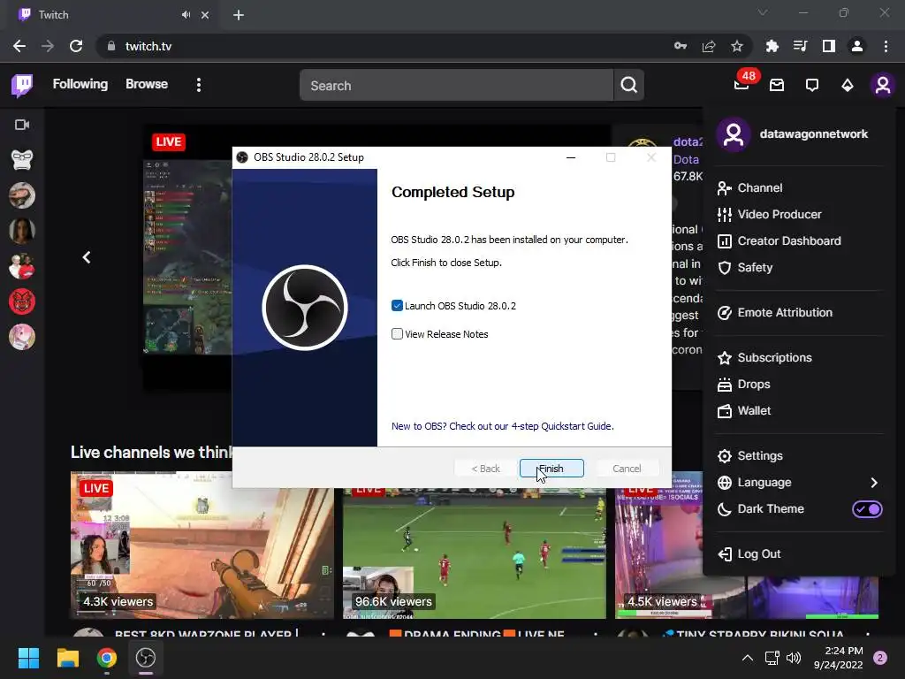905x679 pixels.
Task: Open the pink-haired anime channel avatar
Action: click(x=22, y=337)
